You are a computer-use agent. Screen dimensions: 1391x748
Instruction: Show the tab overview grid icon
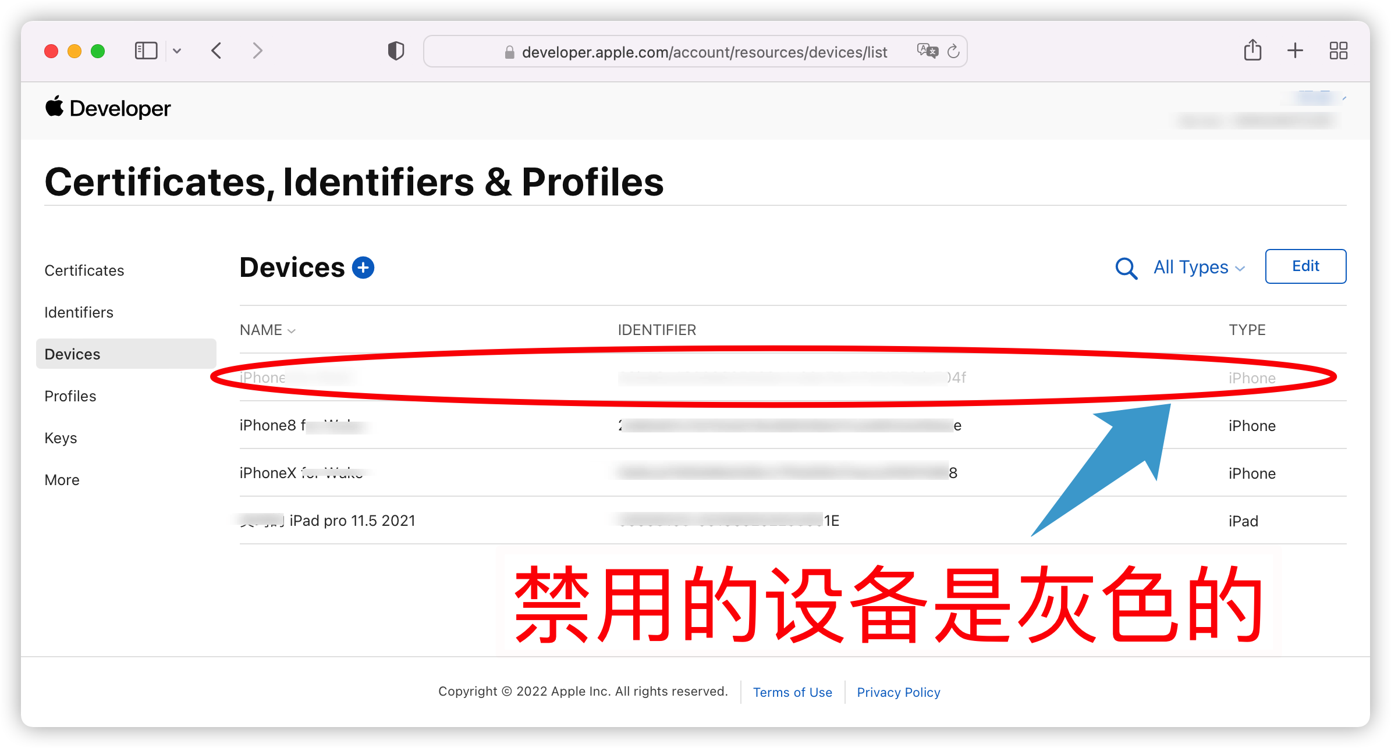click(x=1338, y=51)
